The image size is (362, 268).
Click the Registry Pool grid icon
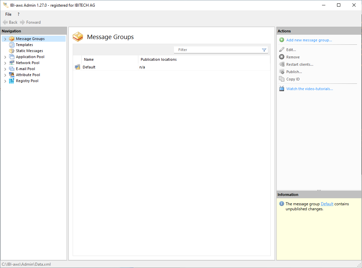(12, 81)
